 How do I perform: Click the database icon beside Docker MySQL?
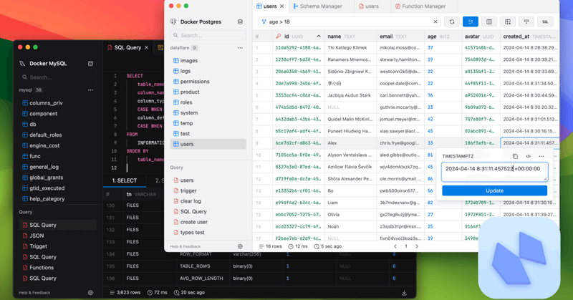pyautogui.click(x=90, y=64)
